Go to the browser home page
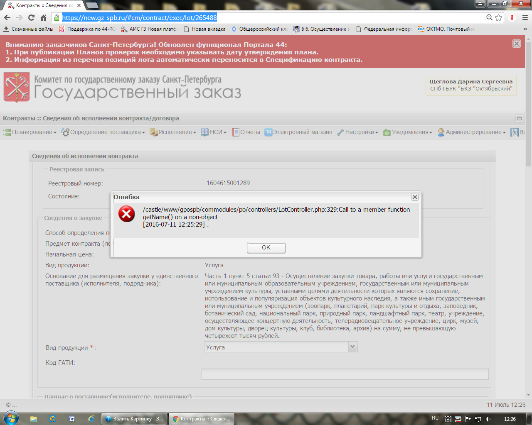The image size is (532, 425). point(43,17)
